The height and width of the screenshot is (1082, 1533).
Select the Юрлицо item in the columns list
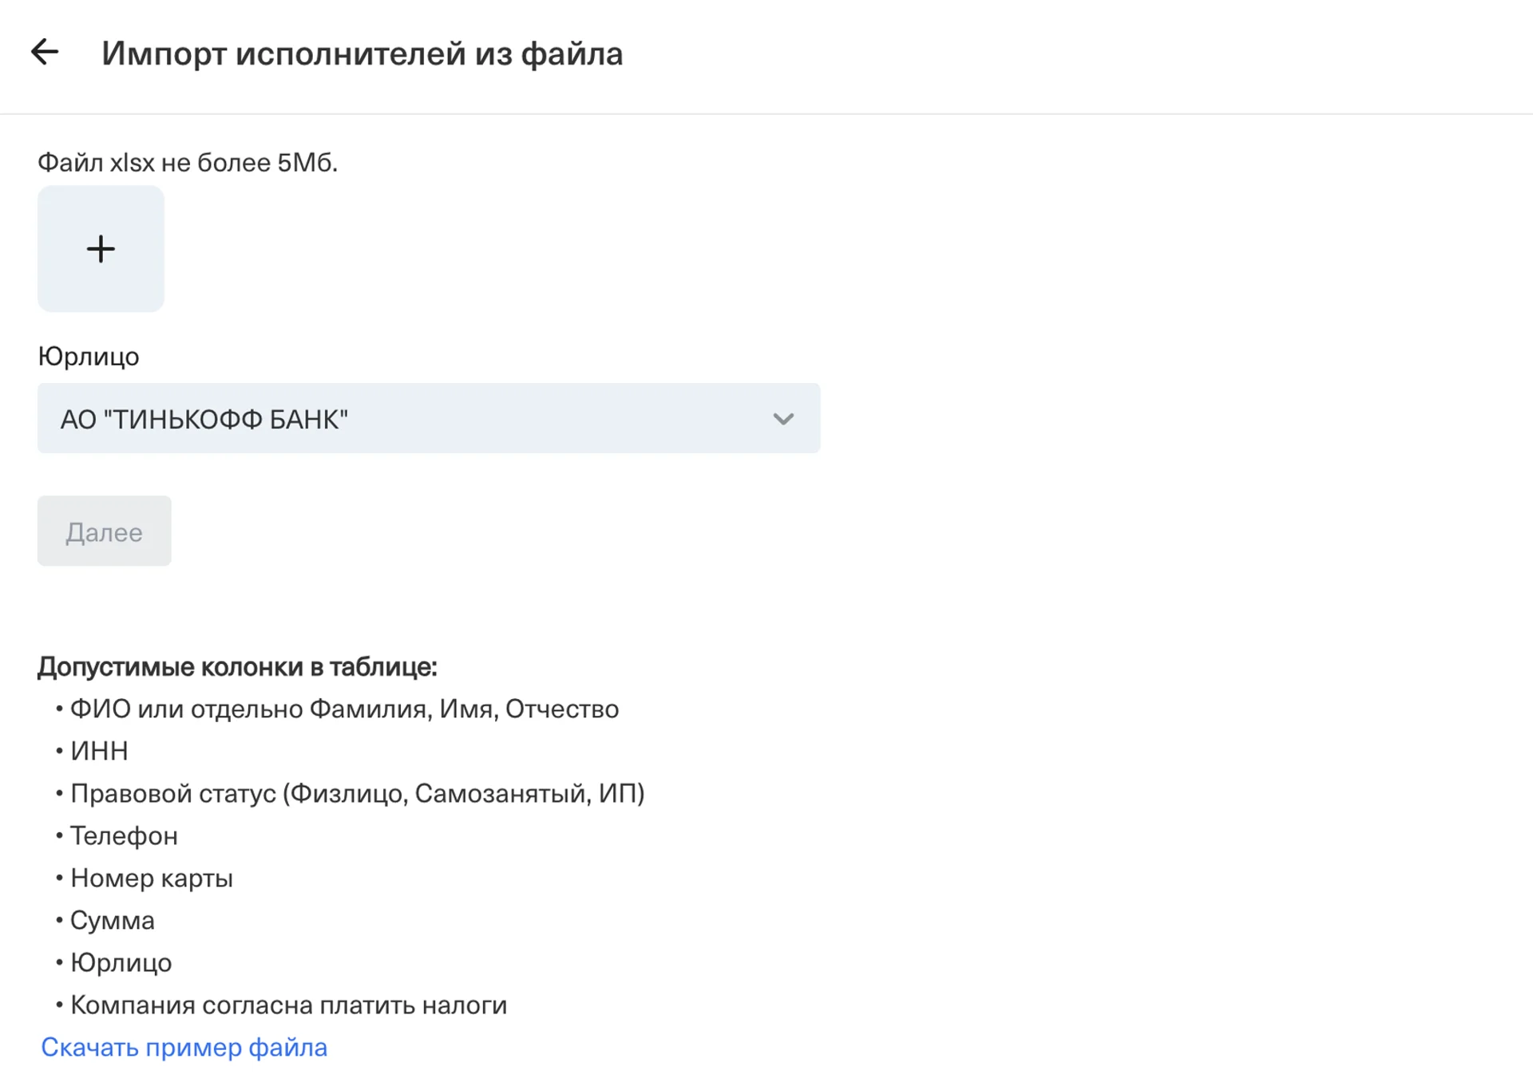pos(121,962)
